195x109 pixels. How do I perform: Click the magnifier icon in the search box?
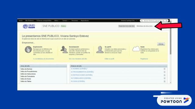coord(142,21)
